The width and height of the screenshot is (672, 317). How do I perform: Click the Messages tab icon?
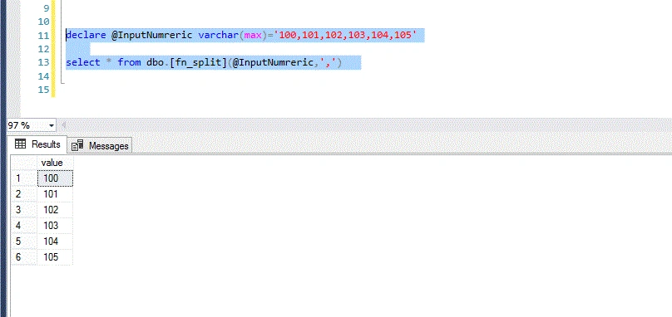[77, 145]
